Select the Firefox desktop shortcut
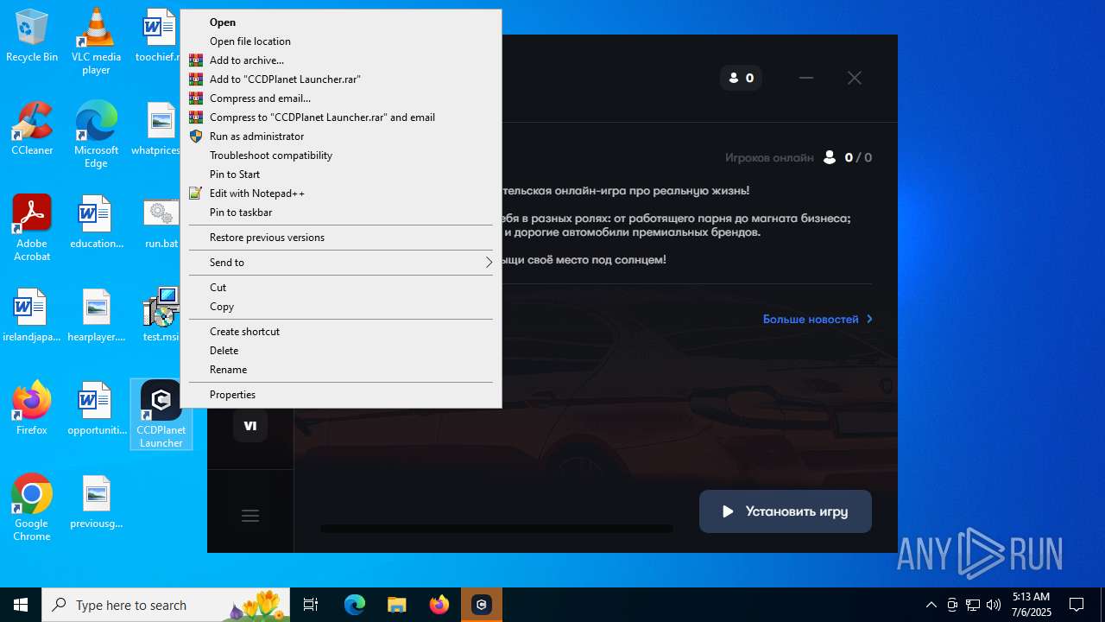Image resolution: width=1105 pixels, height=622 pixels. click(32, 409)
